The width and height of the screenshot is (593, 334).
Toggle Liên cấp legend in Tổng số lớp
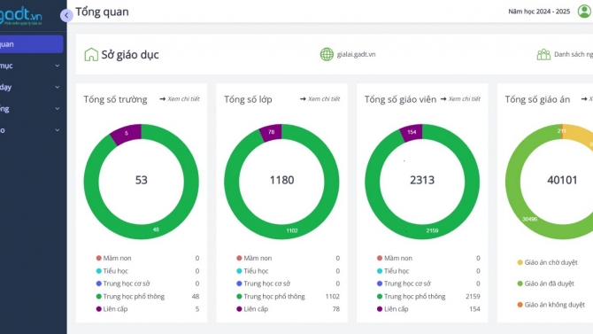coord(252,308)
